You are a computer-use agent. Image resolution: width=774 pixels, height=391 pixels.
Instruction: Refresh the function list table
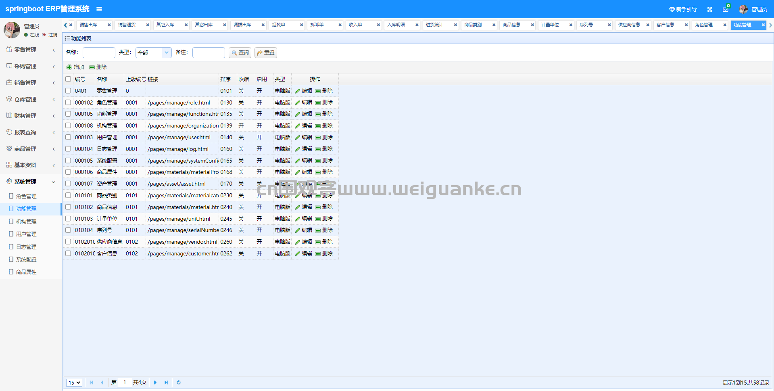(179, 383)
